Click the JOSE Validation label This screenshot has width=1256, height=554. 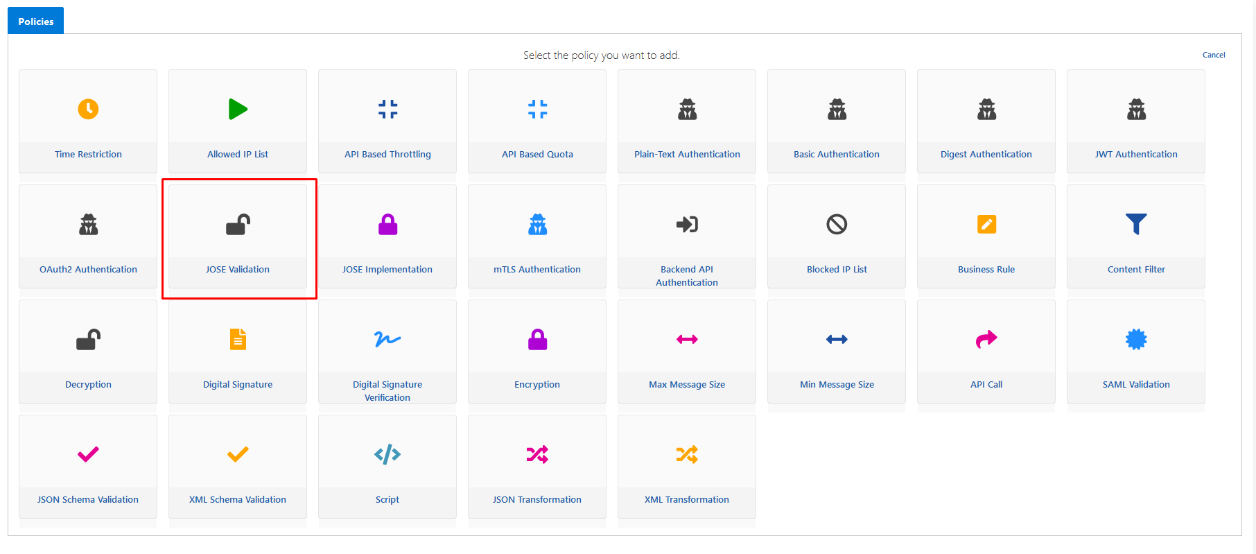point(238,269)
